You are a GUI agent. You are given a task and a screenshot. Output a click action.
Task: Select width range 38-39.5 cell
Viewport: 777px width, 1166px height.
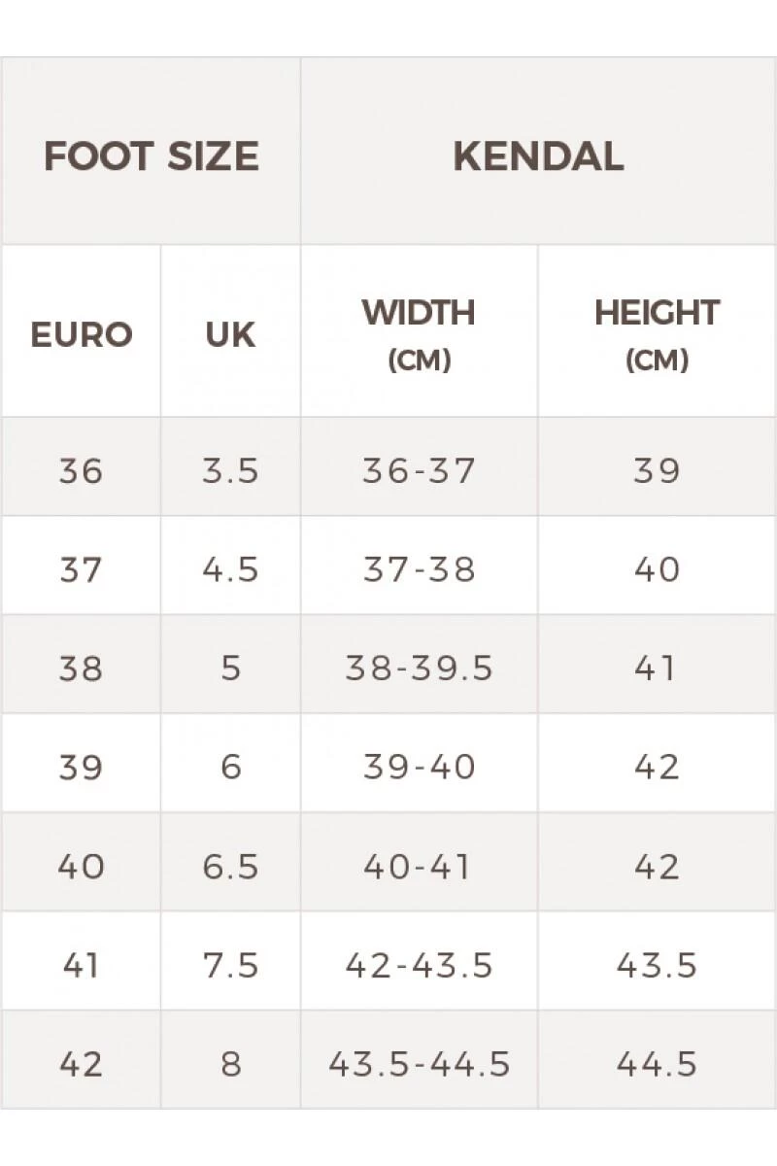419,669
